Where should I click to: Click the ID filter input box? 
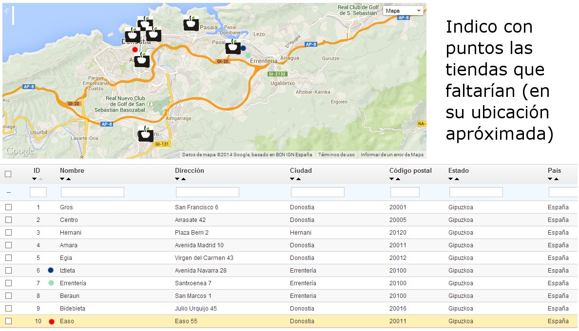tap(38, 192)
